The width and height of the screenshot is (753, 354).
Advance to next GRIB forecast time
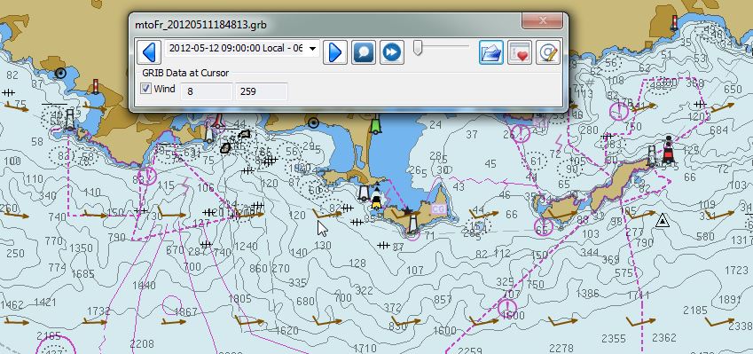point(335,51)
